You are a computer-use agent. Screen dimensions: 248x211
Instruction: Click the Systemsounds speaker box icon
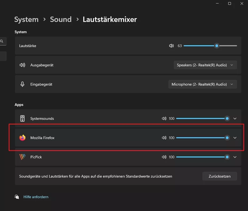point(22,118)
